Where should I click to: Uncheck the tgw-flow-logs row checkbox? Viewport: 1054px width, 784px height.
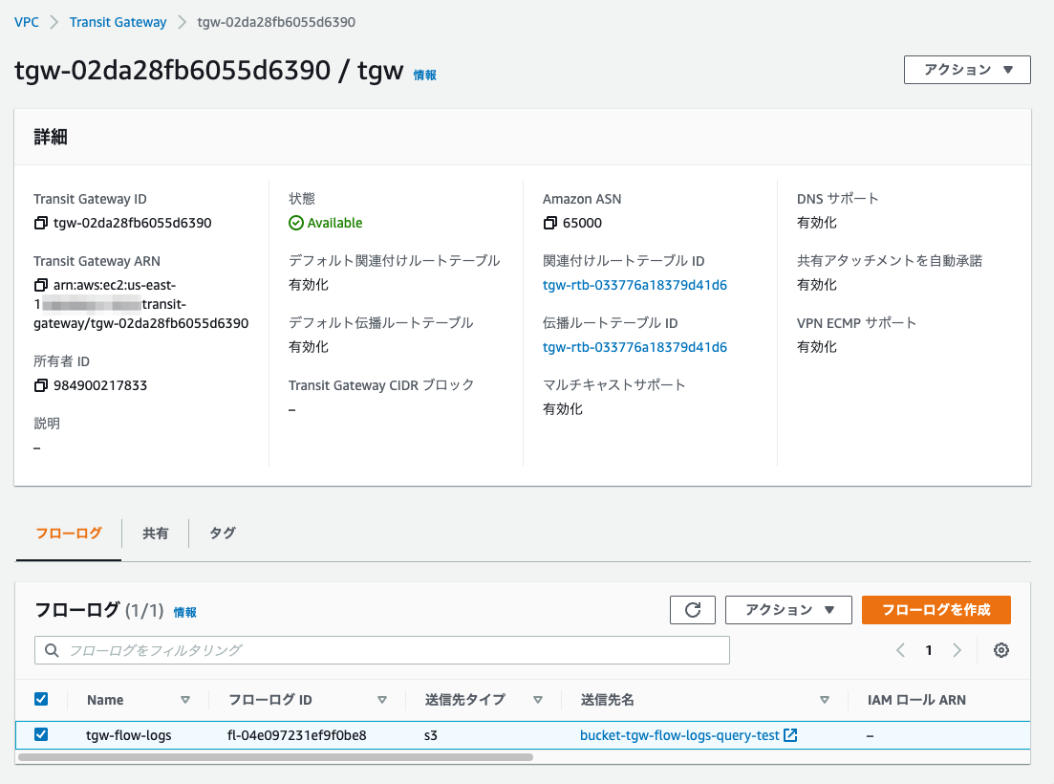[x=41, y=734]
